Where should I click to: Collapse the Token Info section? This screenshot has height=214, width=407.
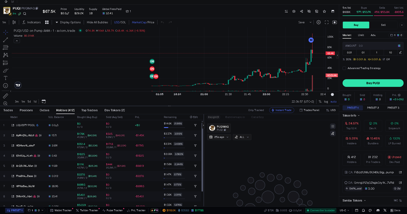tap(351, 115)
